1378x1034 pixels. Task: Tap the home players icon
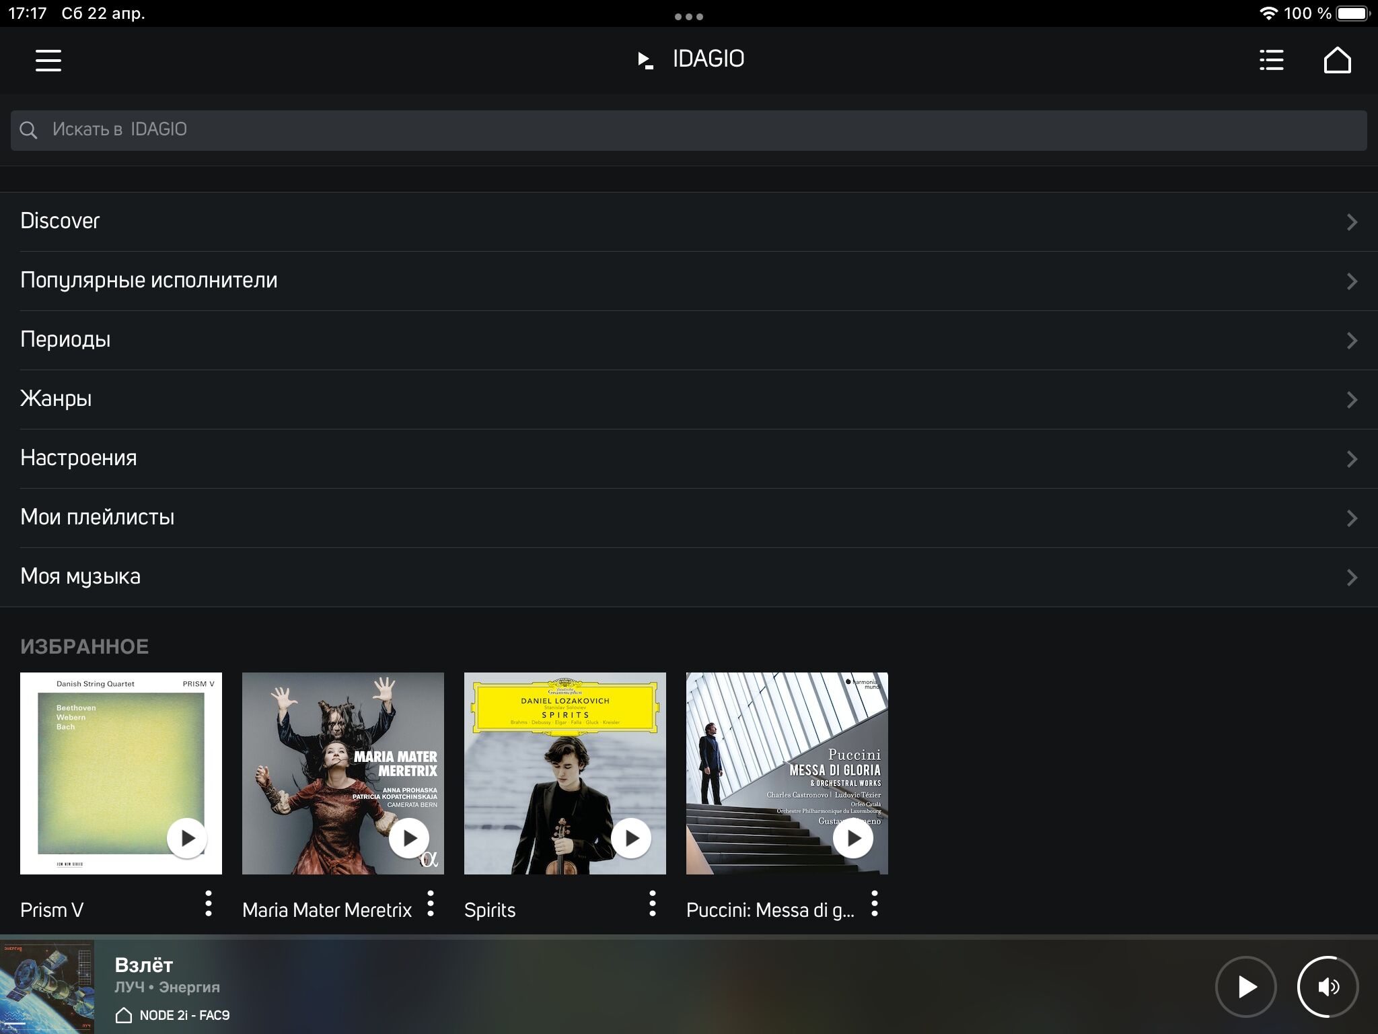[1337, 60]
